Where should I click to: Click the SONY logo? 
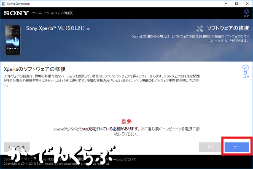(16, 13)
